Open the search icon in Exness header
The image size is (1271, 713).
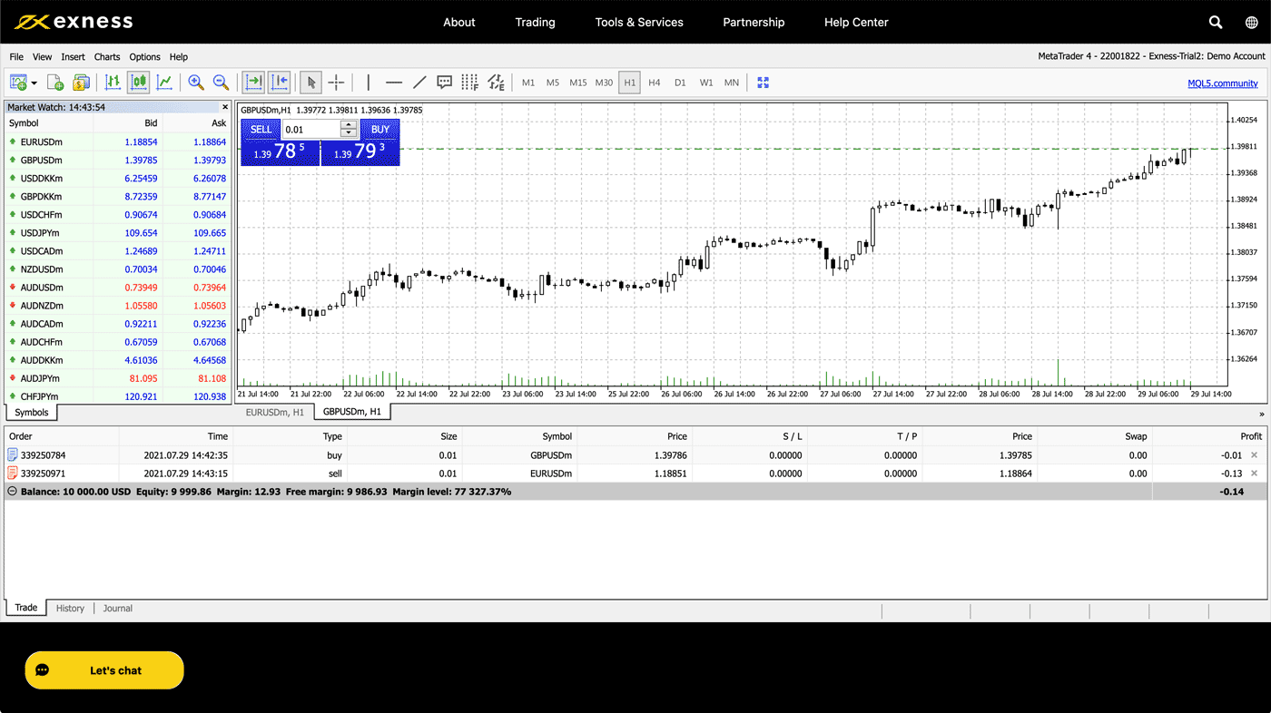coord(1216,23)
